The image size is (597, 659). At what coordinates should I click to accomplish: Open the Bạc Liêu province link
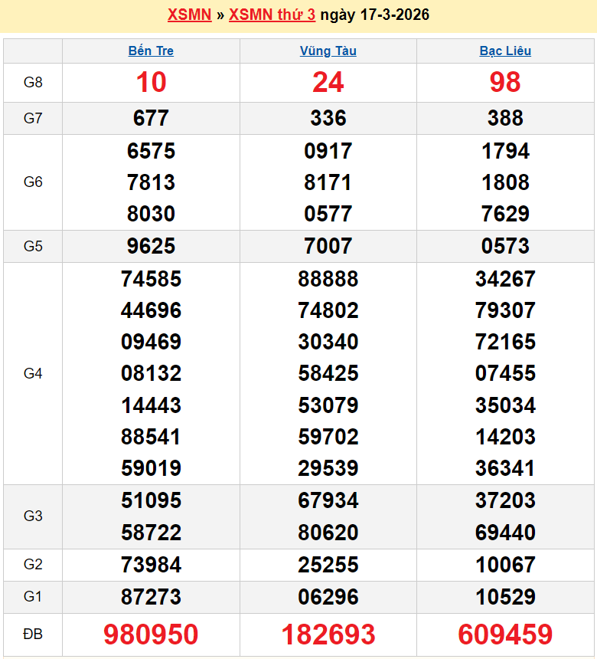505,51
